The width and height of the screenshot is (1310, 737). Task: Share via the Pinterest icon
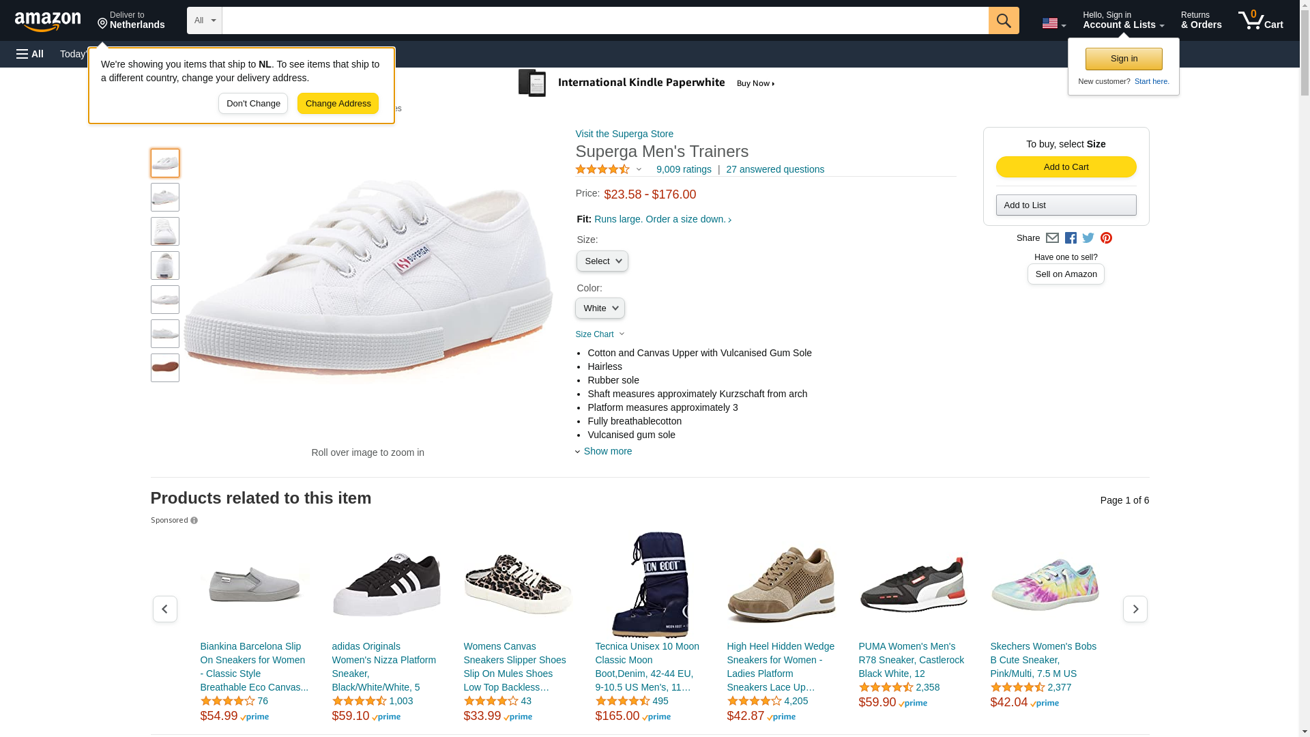(x=1106, y=238)
